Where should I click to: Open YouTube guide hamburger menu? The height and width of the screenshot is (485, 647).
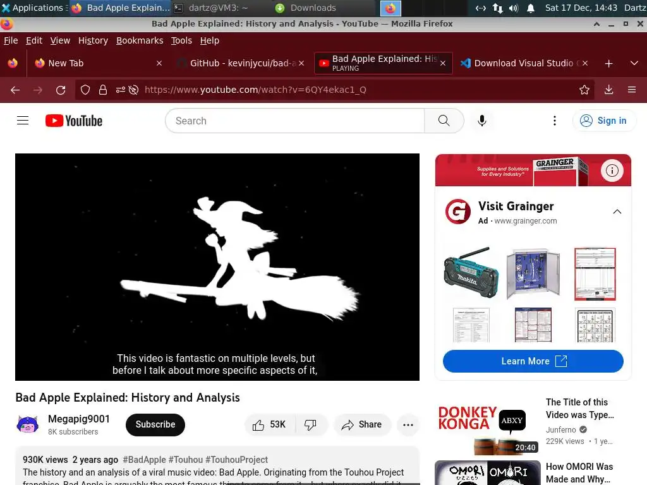coord(23,121)
